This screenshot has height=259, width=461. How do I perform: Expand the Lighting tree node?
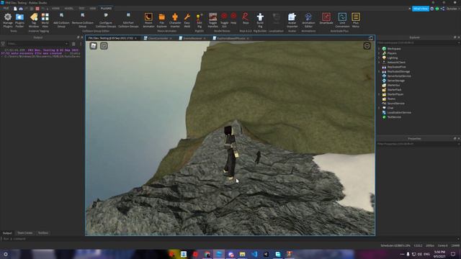tap(379, 58)
